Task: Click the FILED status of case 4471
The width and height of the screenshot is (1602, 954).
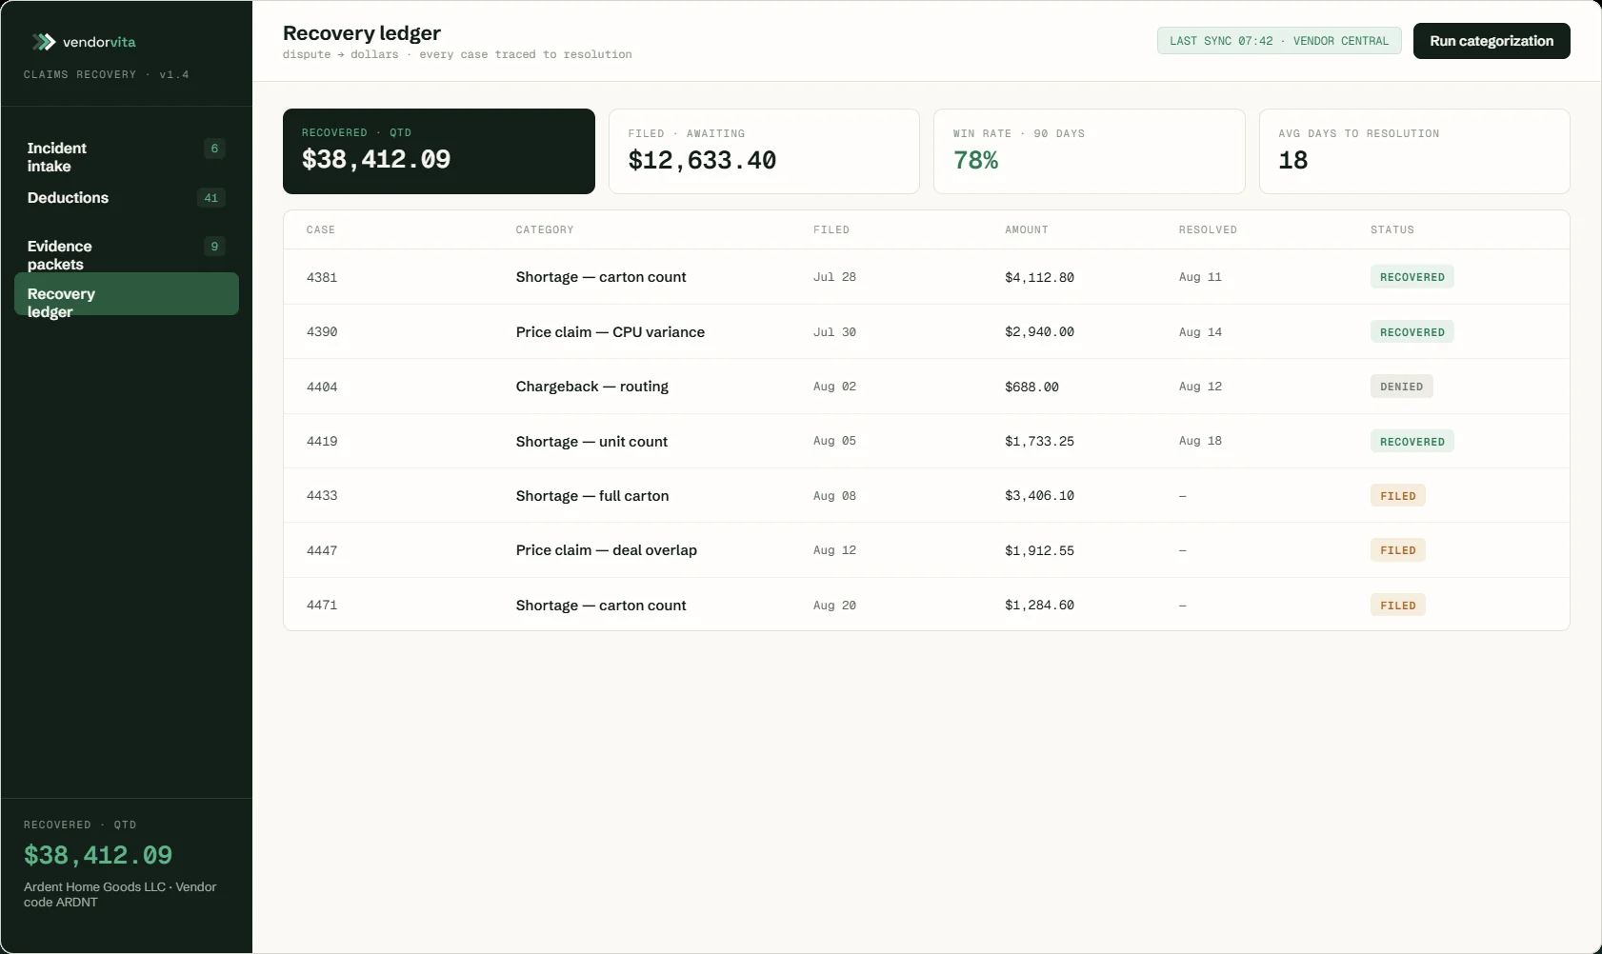Action: click(x=1398, y=606)
